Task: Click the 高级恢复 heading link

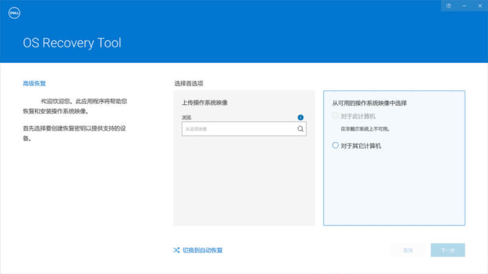Action: 34,84
